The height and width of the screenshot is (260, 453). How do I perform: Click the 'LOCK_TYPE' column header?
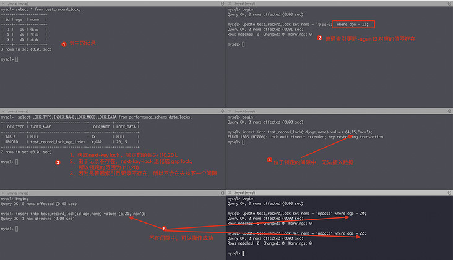click(14, 127)
